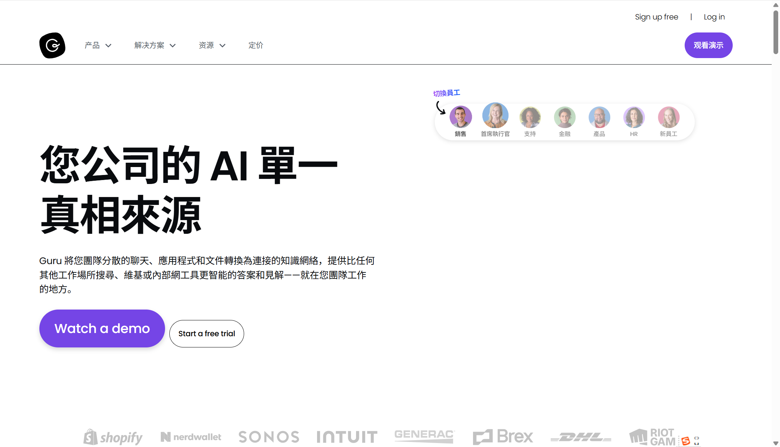Click the Shopify logo
The width and height of the screenshot is (780, 447).
(x=113, y=437)
